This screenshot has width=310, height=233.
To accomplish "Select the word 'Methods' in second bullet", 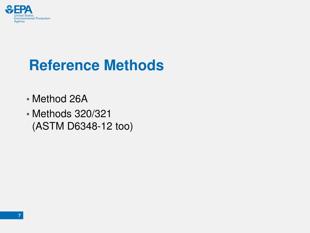I will [51, 114].
